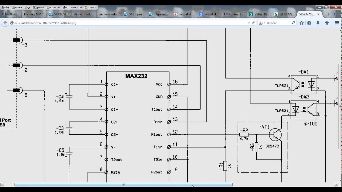The width and height of the screenshot is (342, 192).
Task: Open the Файл menu
Action: point(5,7)
